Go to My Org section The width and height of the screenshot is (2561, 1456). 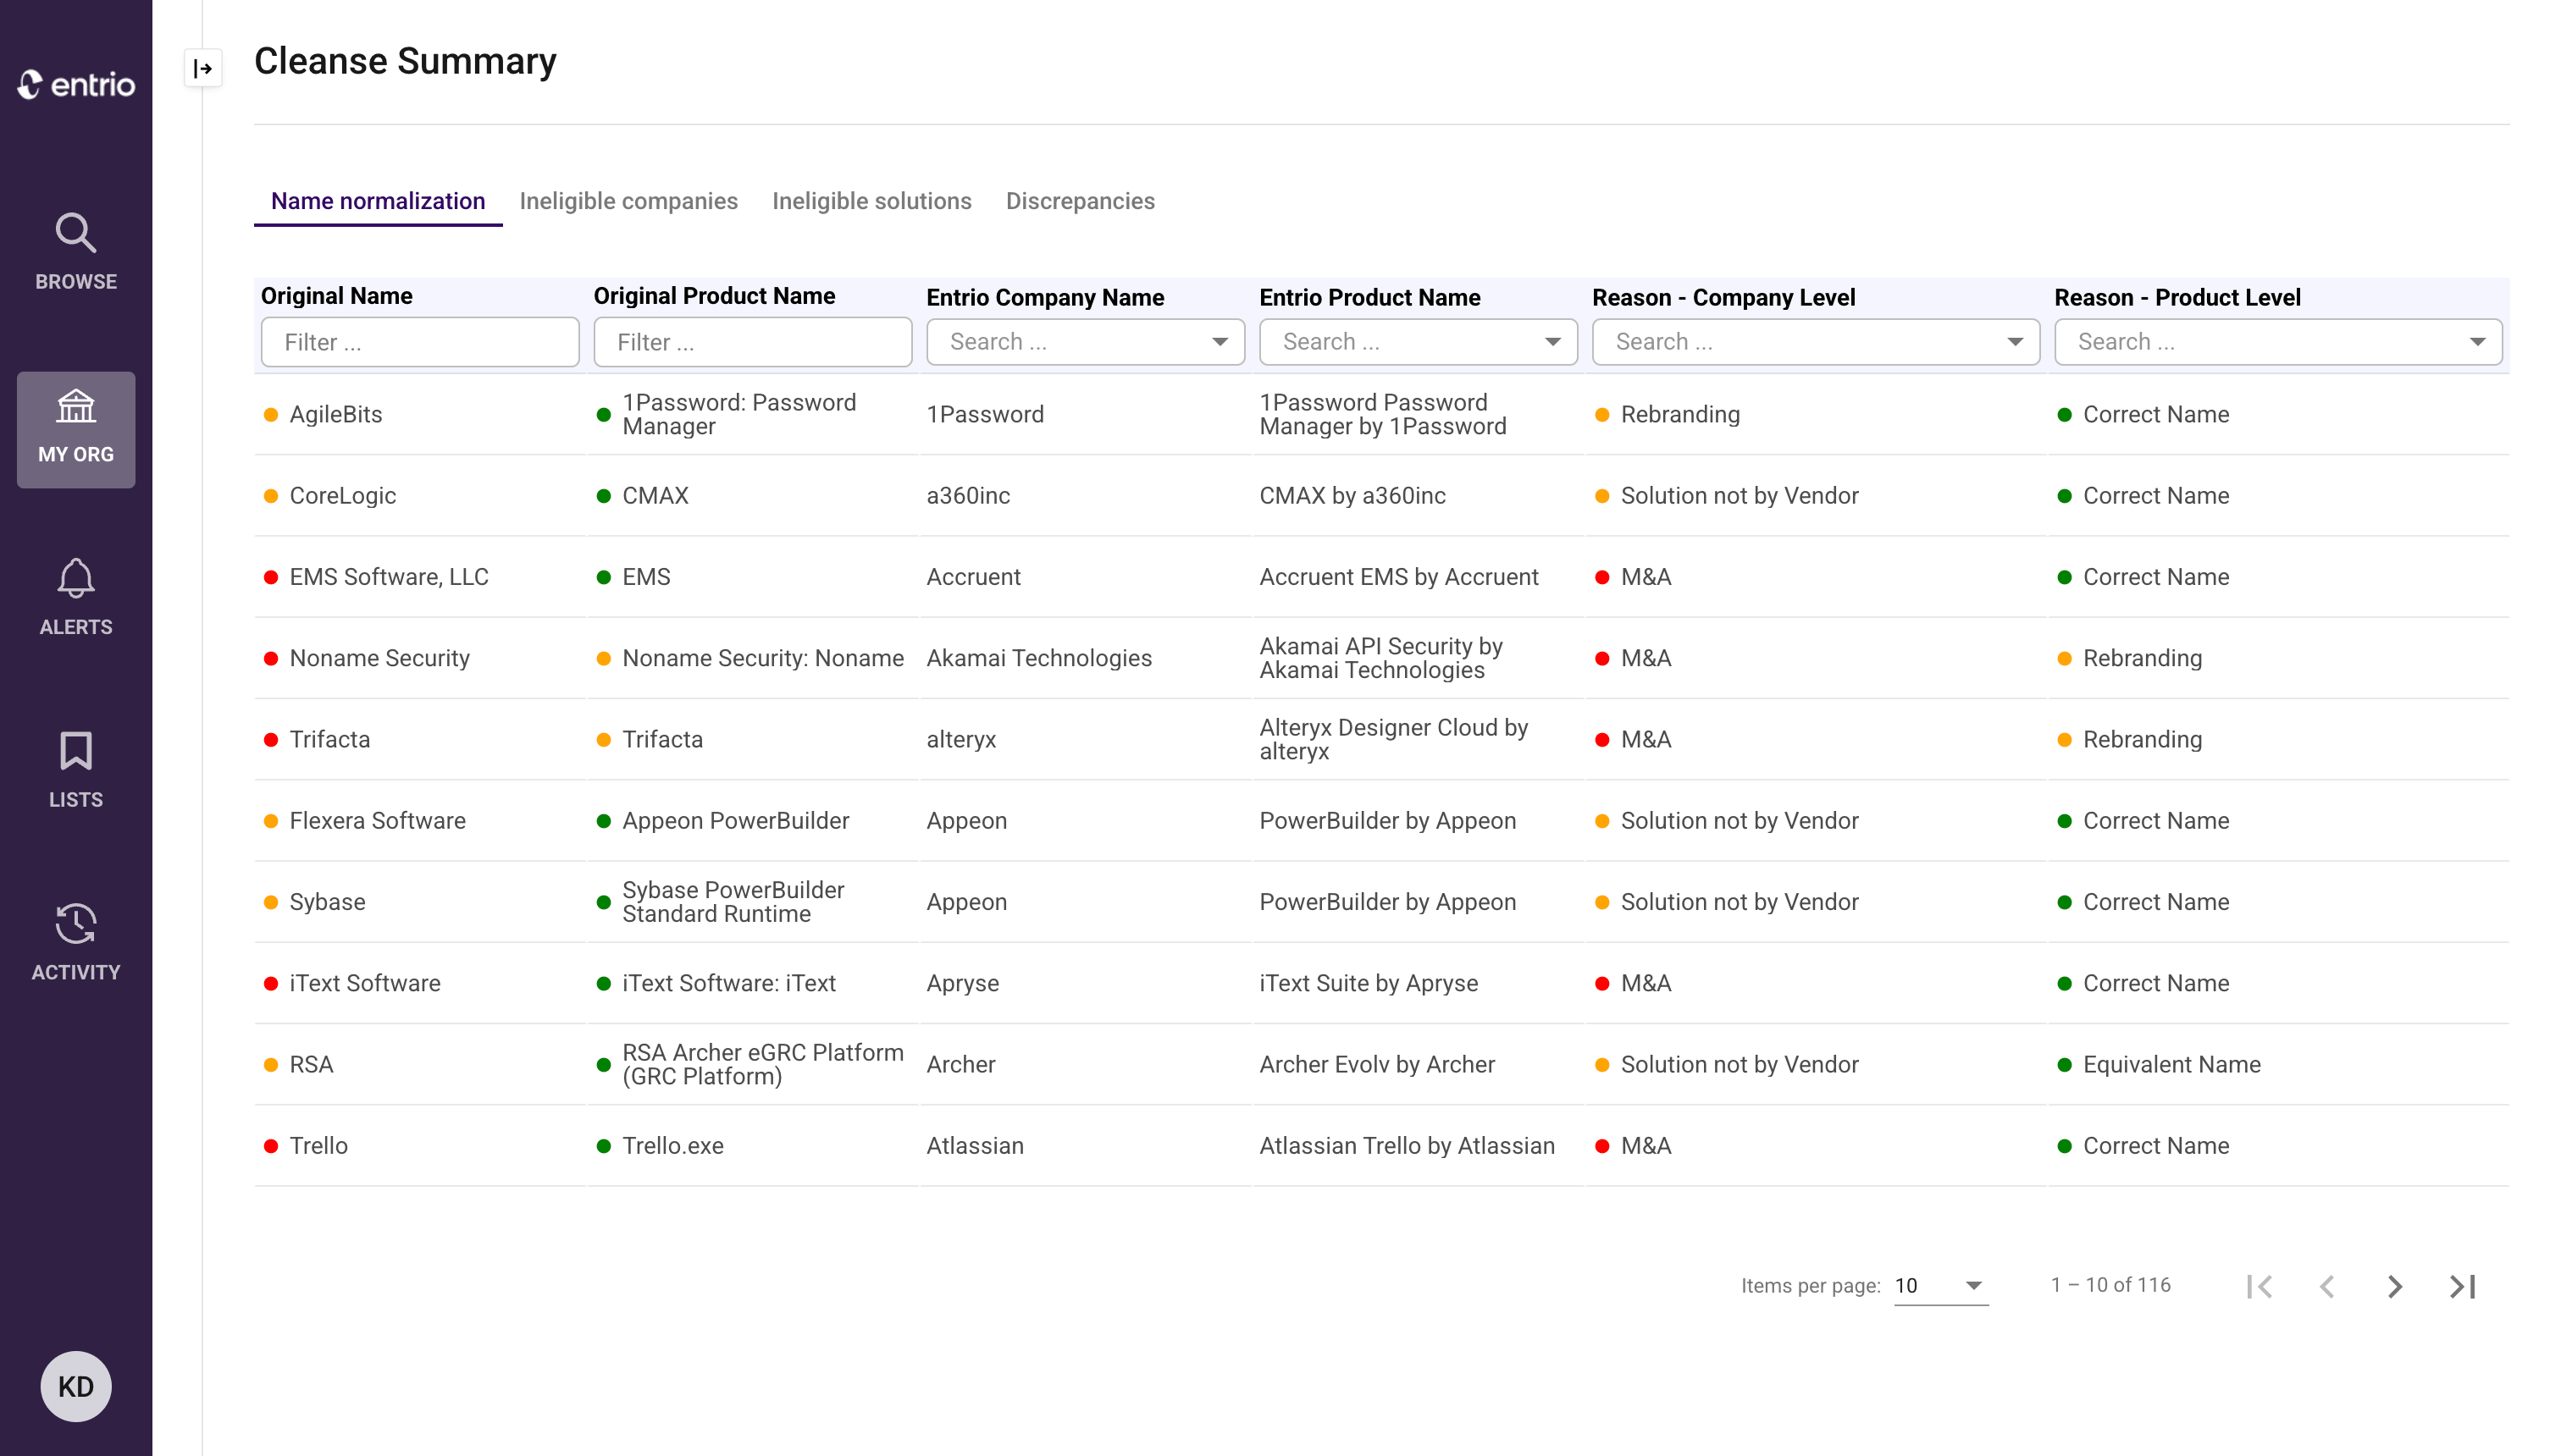(76, 429)
